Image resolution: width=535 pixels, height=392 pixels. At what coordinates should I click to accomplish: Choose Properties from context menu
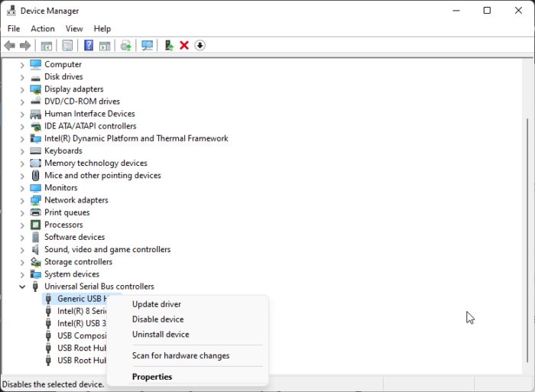pyautogui.click(x=188, y=377)
